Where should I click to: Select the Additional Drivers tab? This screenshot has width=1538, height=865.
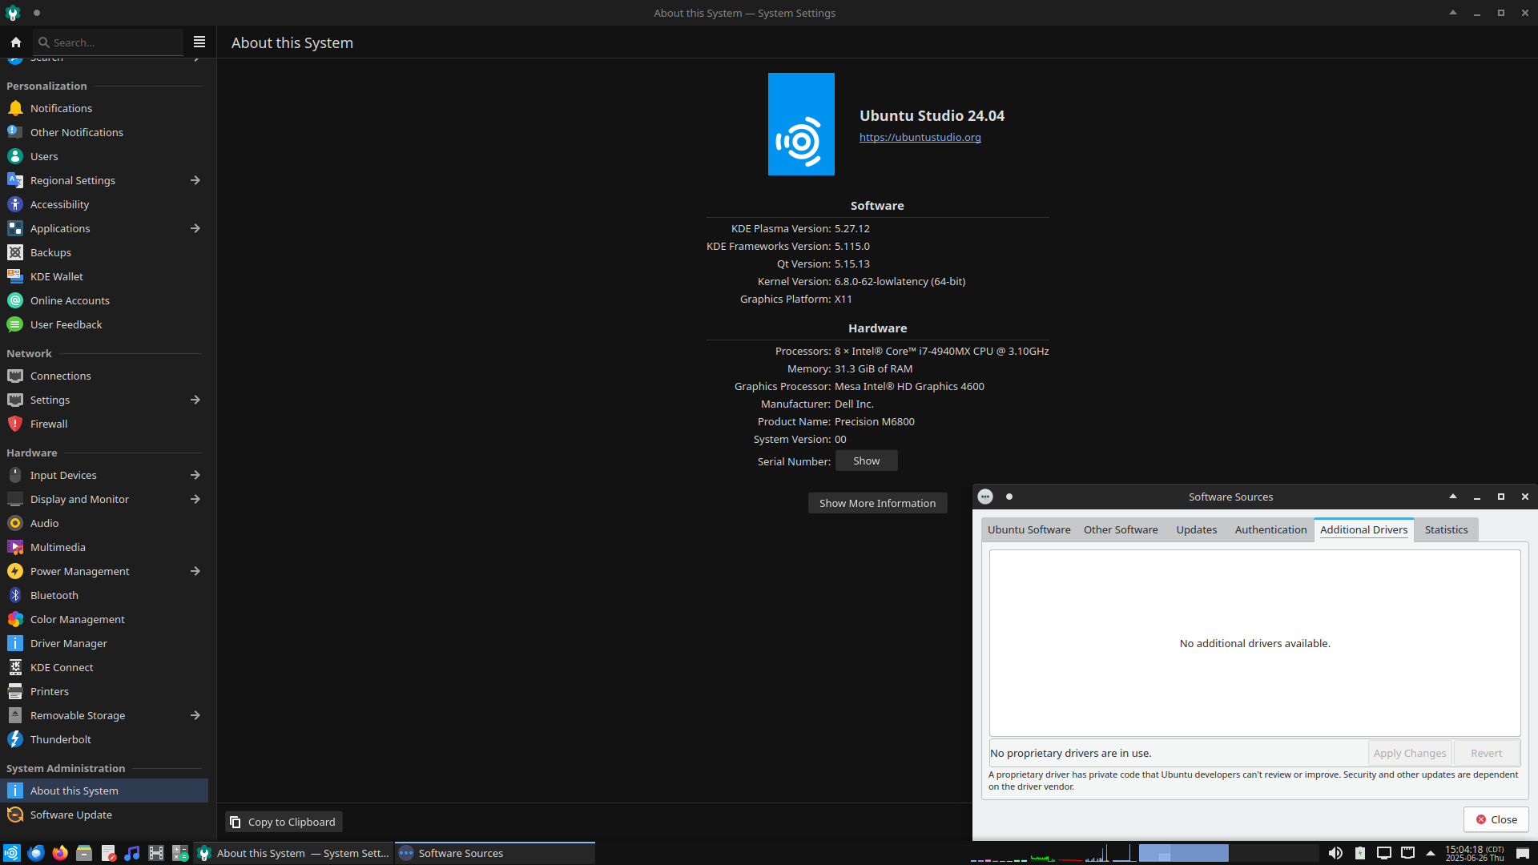[x=1363, y=529]
